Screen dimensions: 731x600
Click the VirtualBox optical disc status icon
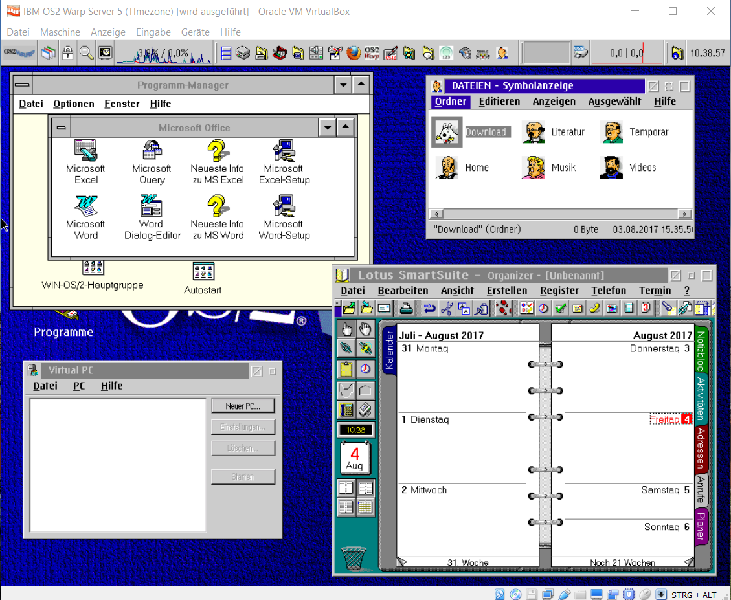(x=515, y=594)
